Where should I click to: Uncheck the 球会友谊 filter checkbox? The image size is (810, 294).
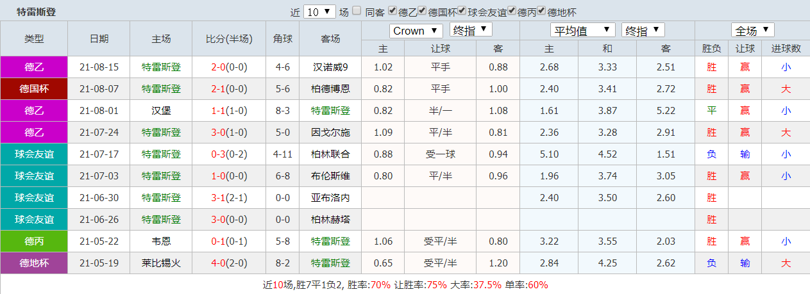(x=462, y=11)
